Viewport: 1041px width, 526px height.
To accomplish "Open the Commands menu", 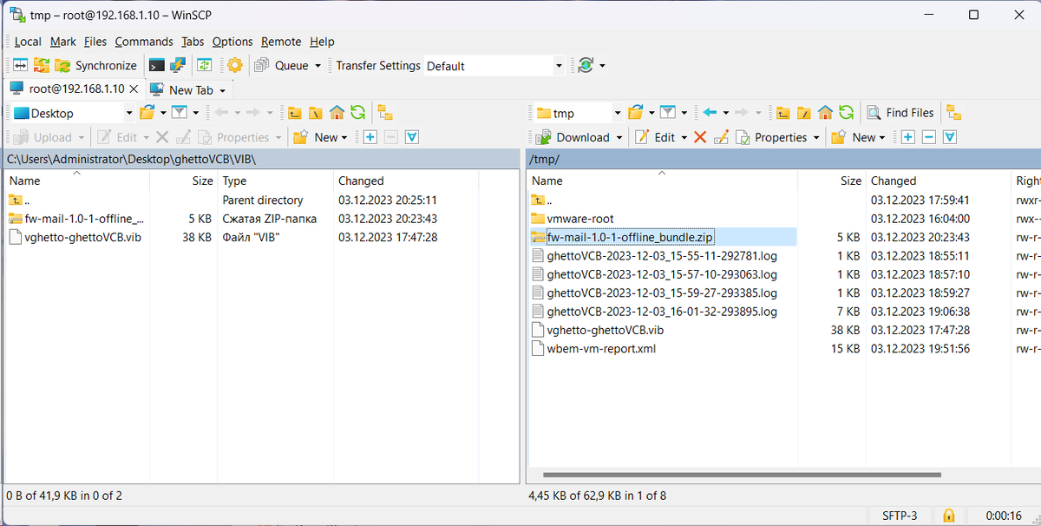I will 144,42.
